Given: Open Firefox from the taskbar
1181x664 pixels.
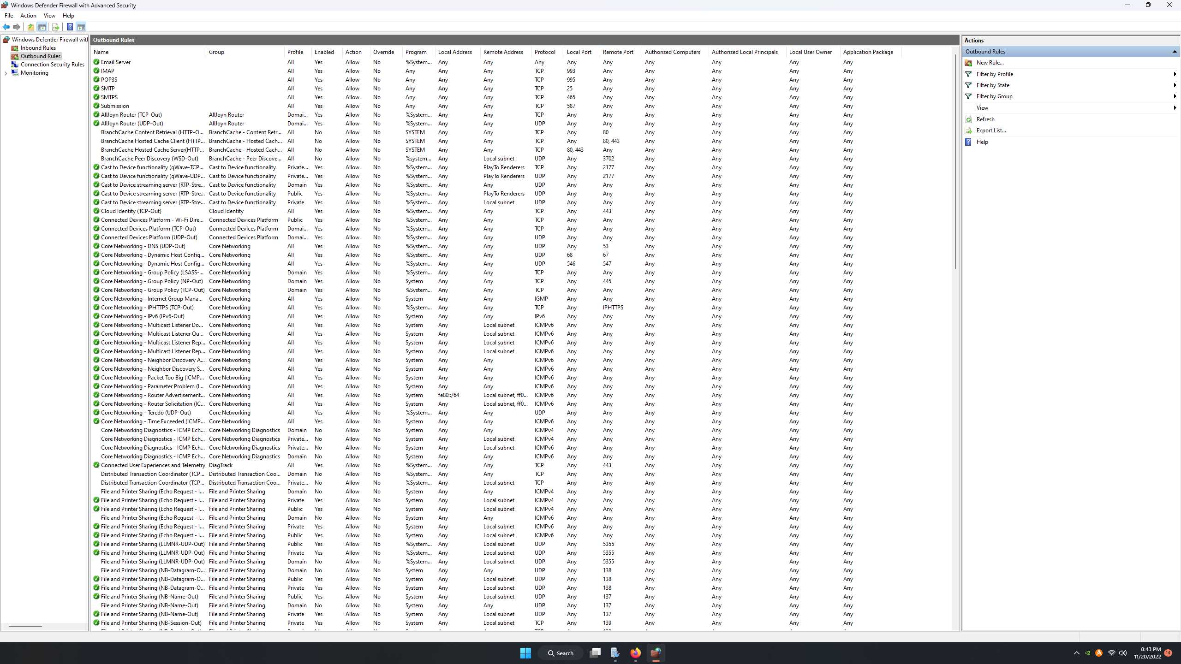Looking at the screenshot, I should (x=636, y=653).
